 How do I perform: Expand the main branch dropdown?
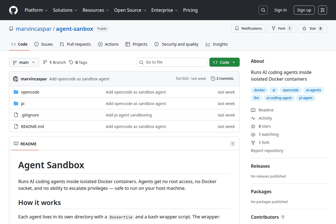coord(24,62)
